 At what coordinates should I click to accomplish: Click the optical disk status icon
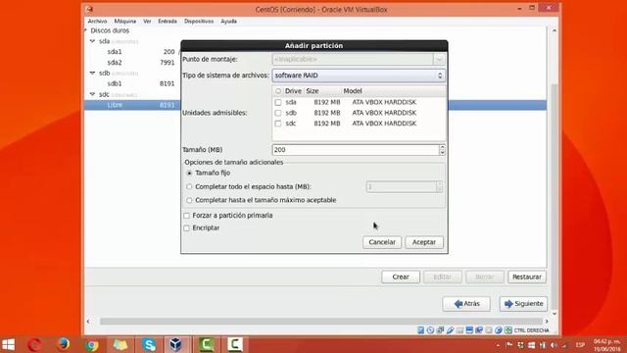[x=430, y=330]
